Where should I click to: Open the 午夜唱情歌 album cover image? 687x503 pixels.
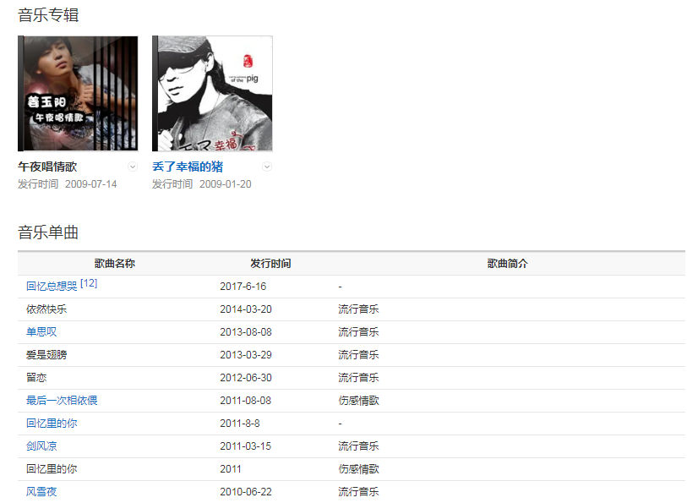(78, 93)
